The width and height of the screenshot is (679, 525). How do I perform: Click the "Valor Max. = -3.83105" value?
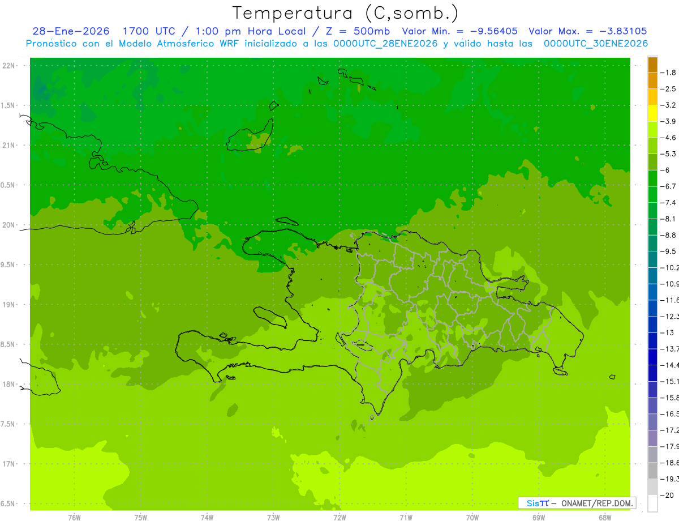(587, 32)
